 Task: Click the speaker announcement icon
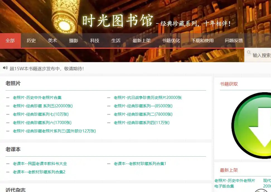point(5,68)
